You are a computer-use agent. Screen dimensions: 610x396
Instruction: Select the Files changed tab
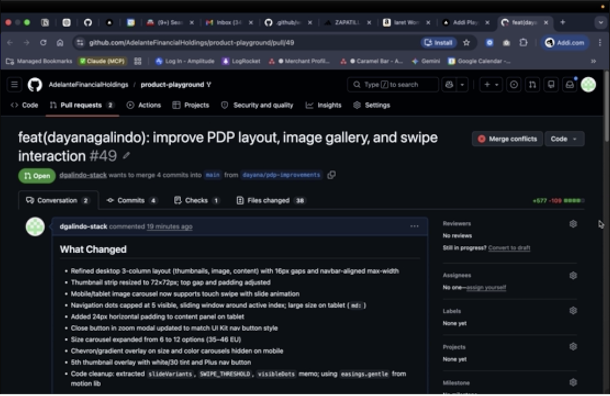(271, 200)
